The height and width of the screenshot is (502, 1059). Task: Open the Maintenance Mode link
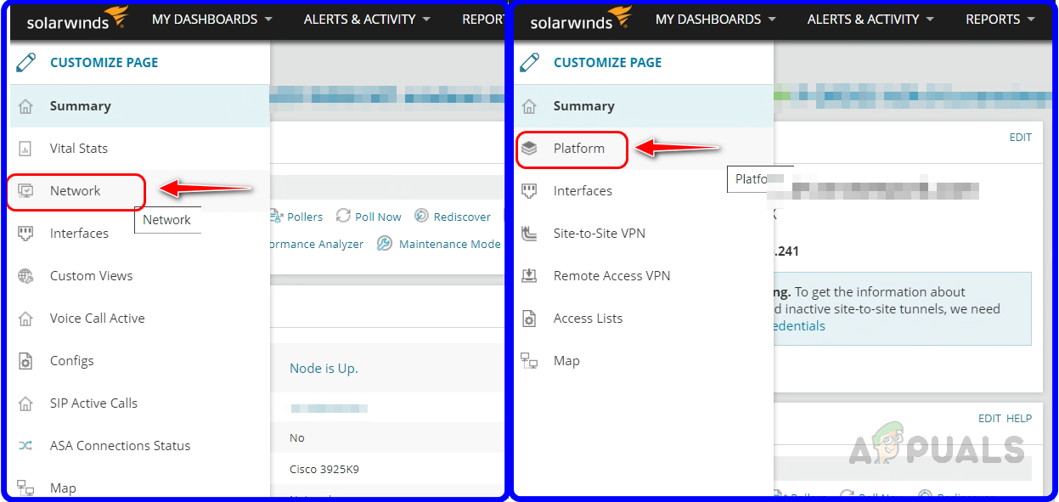pos(449,244)
